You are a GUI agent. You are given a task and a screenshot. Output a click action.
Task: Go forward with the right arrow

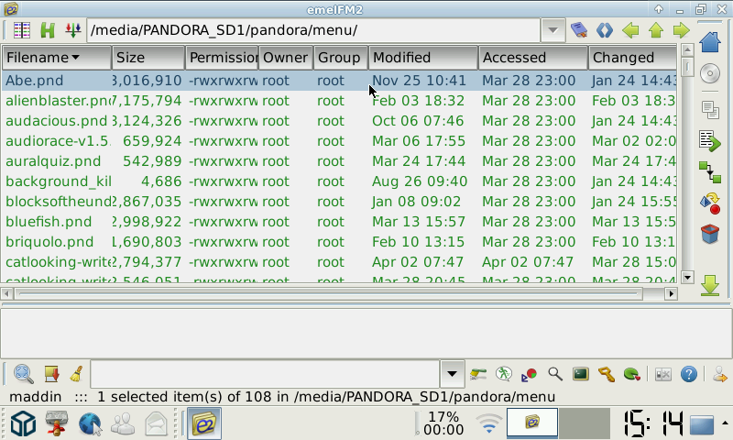681,30
